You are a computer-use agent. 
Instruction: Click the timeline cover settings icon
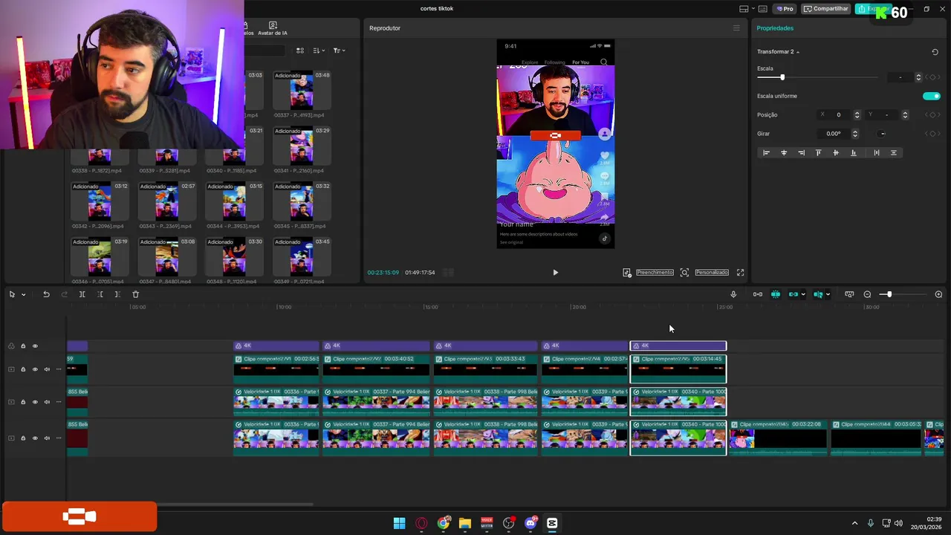point(849,294)
